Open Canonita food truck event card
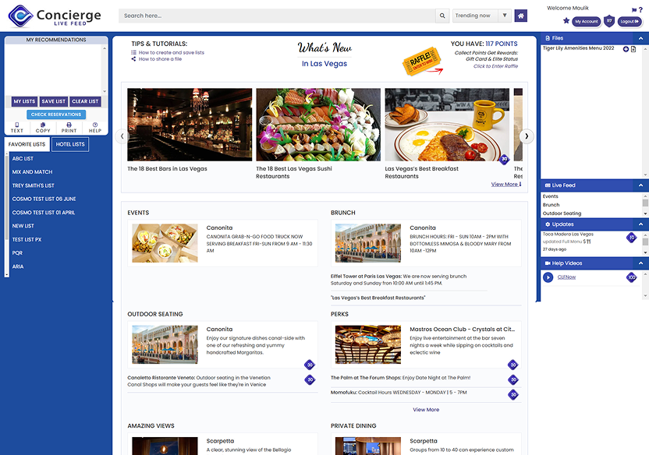649x455 pixels. [222, 243]
